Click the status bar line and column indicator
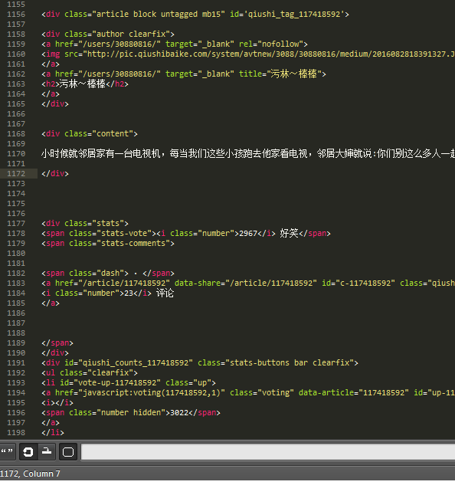The image size is (455, 485). (30, 474)
